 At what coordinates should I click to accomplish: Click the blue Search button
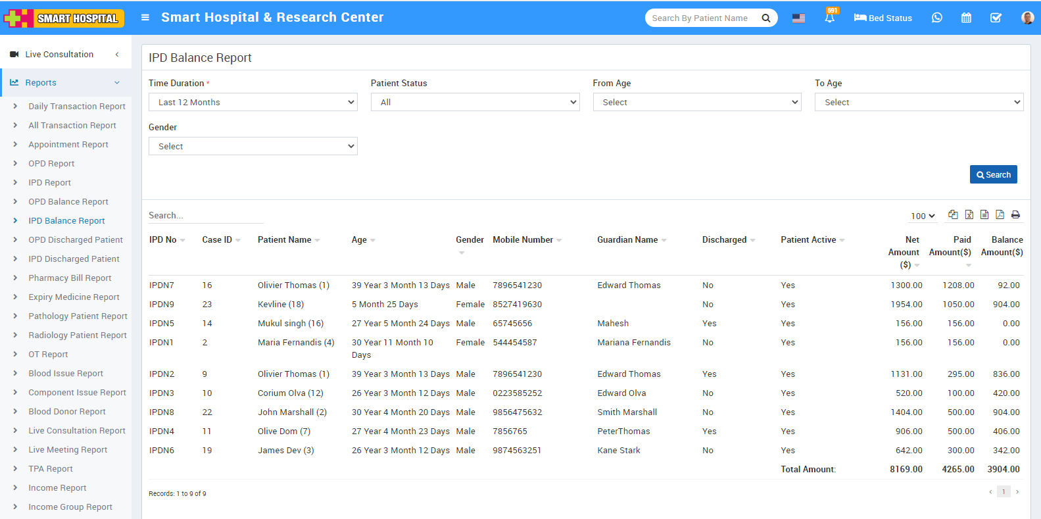993,174
